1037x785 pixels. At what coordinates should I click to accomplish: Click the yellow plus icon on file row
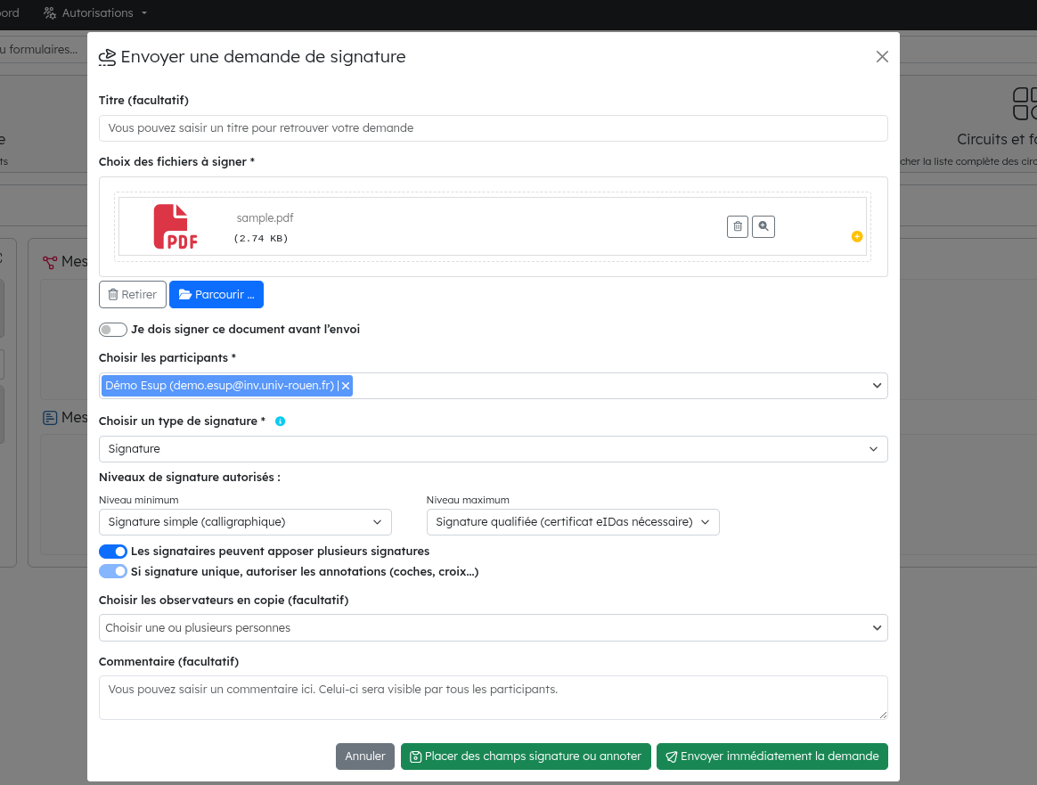coord(856,236)
